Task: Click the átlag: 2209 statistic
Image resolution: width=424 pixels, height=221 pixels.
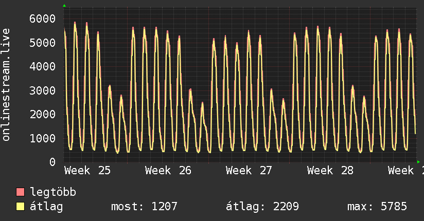Action: pyautogui.click(x=262, y=207)
